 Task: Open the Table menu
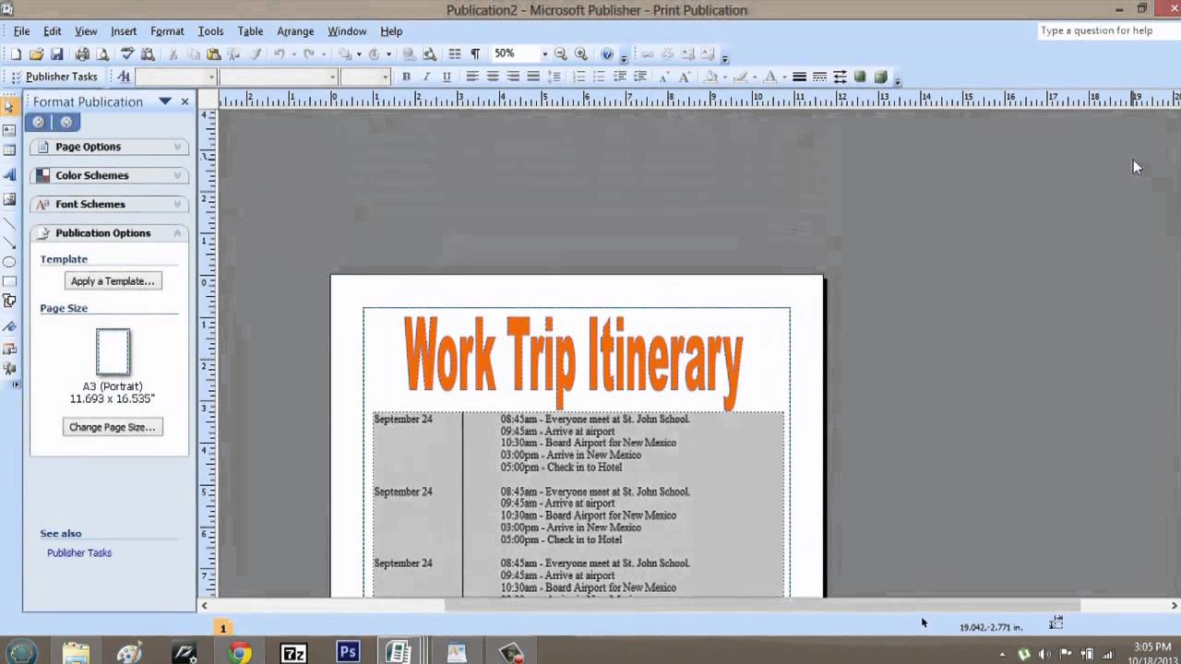tap(250, 31)
